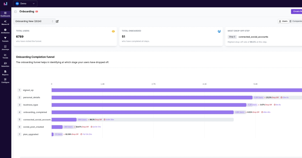302x158 pixels.
Task: Switch view to Users
Action: [x=283, y=21]
